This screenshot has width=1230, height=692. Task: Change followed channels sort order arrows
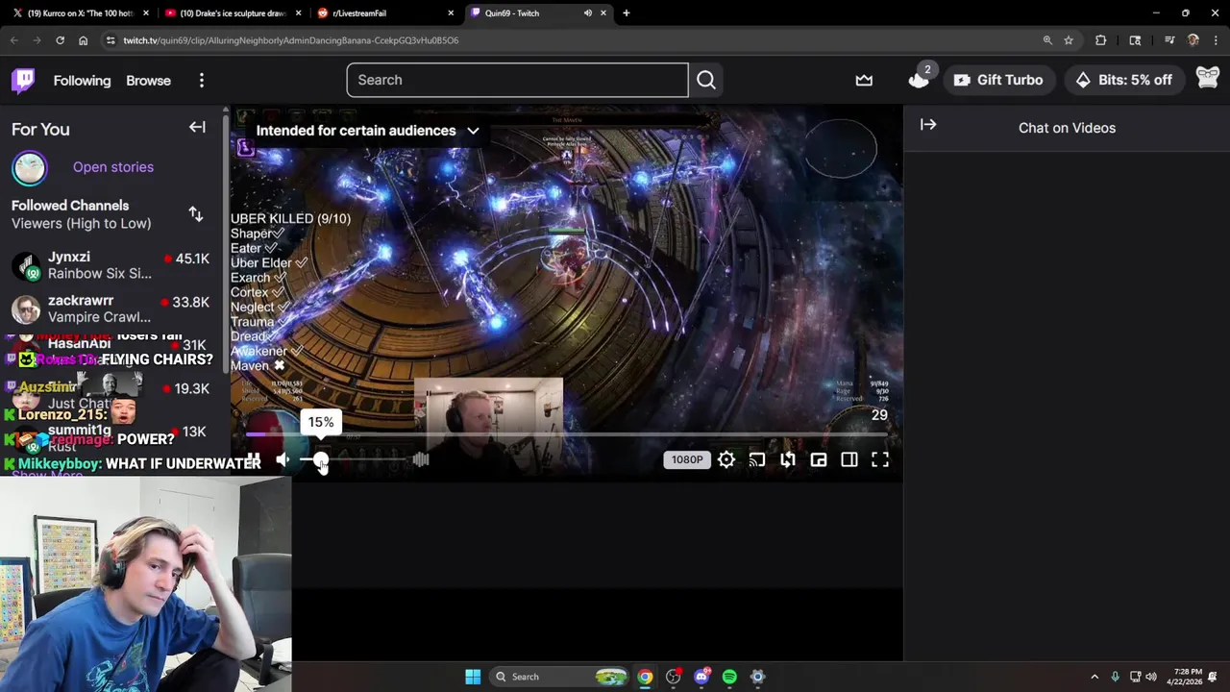click(x=196, y=214)
